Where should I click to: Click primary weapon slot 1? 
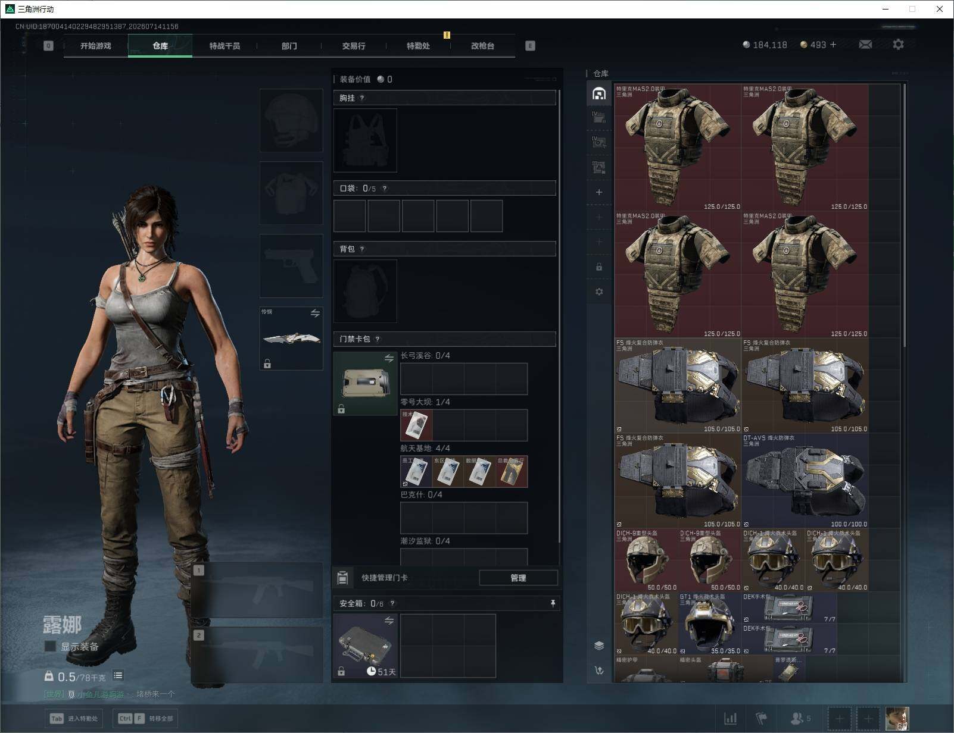click(257, 590)
